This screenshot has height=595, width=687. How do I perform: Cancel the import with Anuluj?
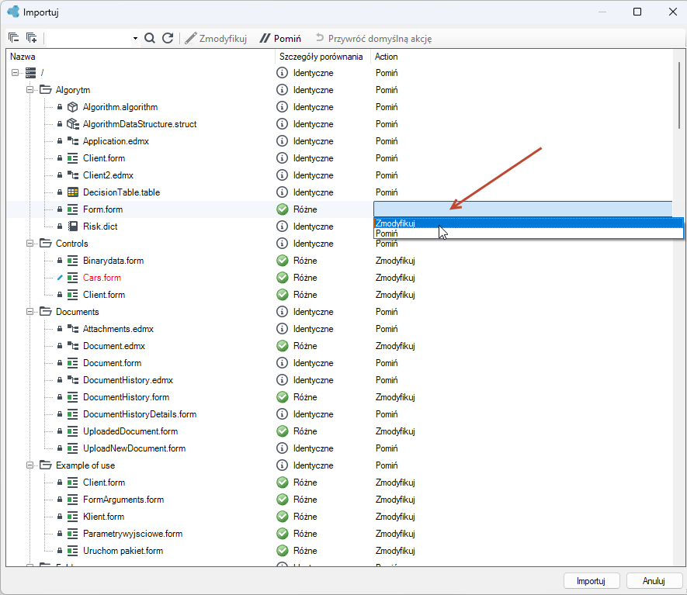654,581
